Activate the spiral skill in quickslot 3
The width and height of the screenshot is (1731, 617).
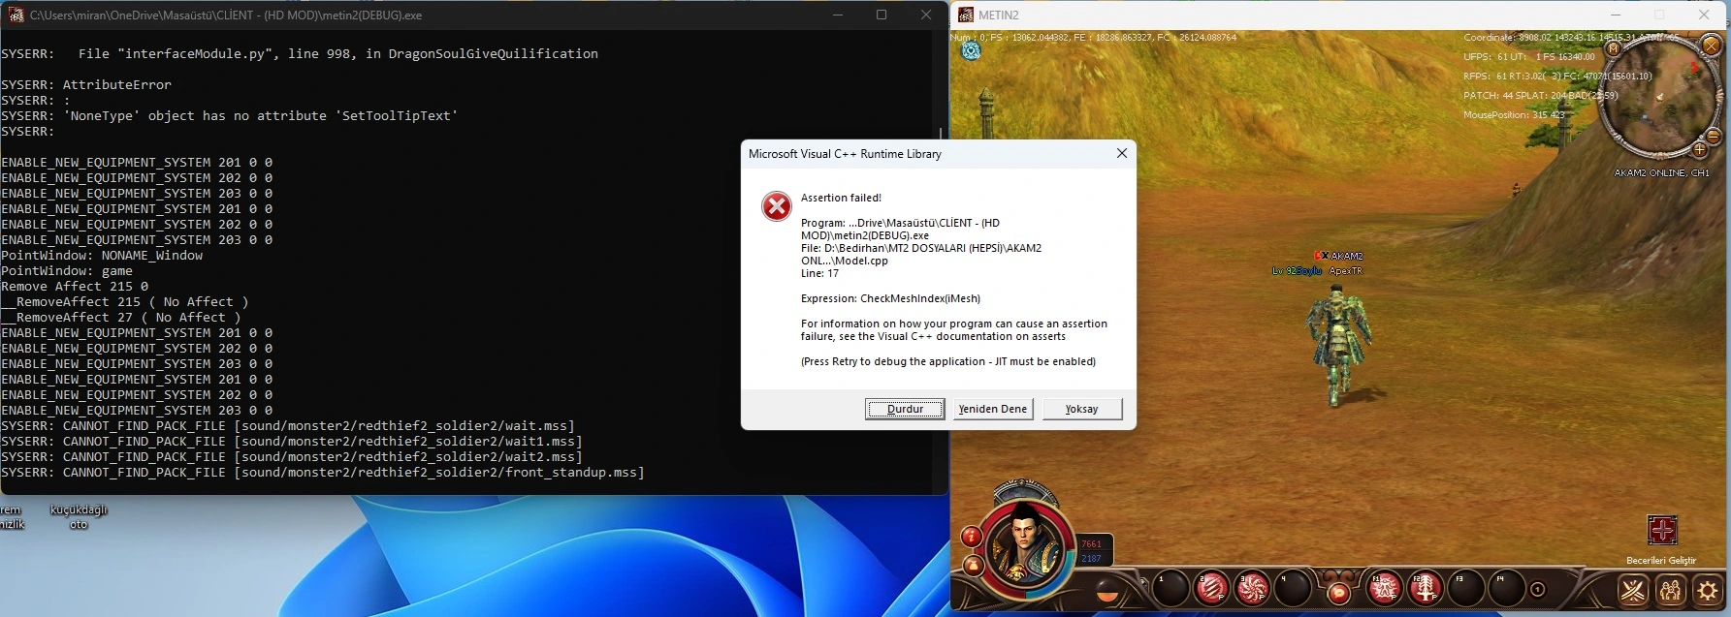point(1253,588)
